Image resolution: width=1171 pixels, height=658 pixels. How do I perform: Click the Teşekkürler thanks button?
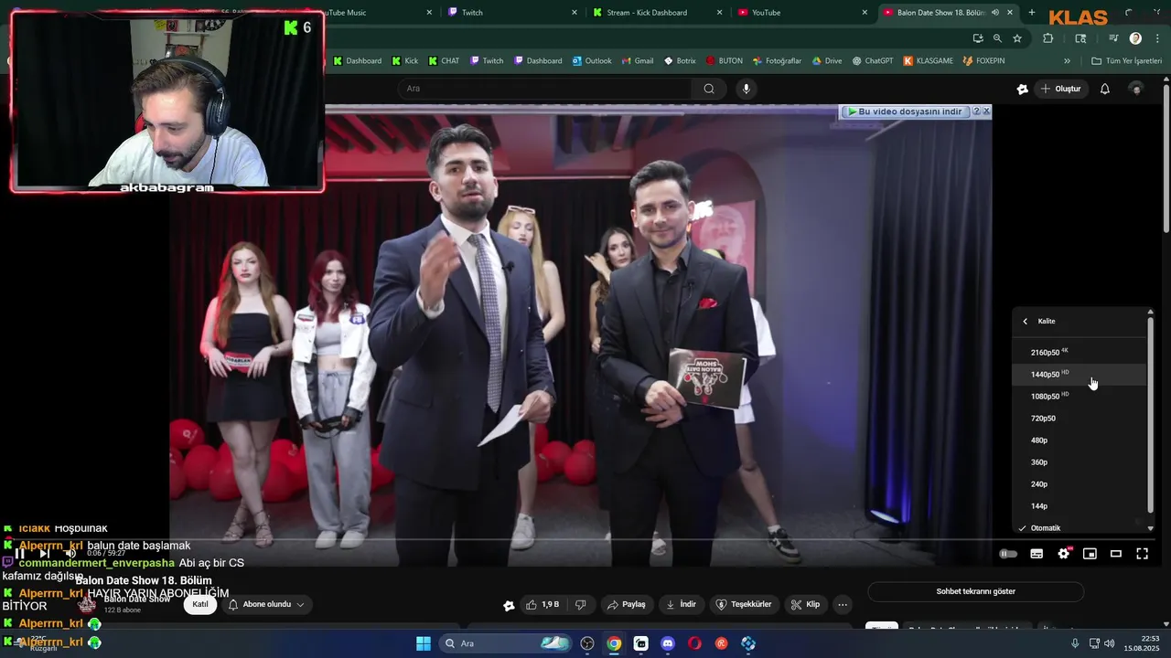[x=744, y=604]
